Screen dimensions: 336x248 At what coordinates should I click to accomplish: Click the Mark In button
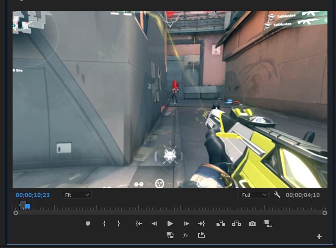tap(104, 224)
